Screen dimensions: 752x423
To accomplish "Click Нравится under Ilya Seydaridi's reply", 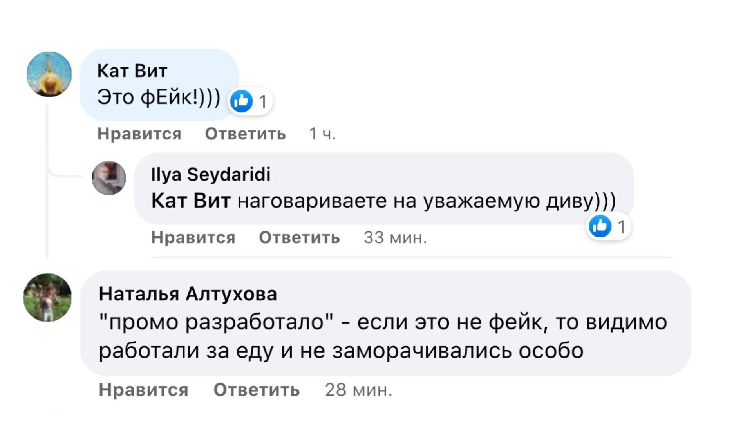I will pyautogui.click(x=193, y=237).
